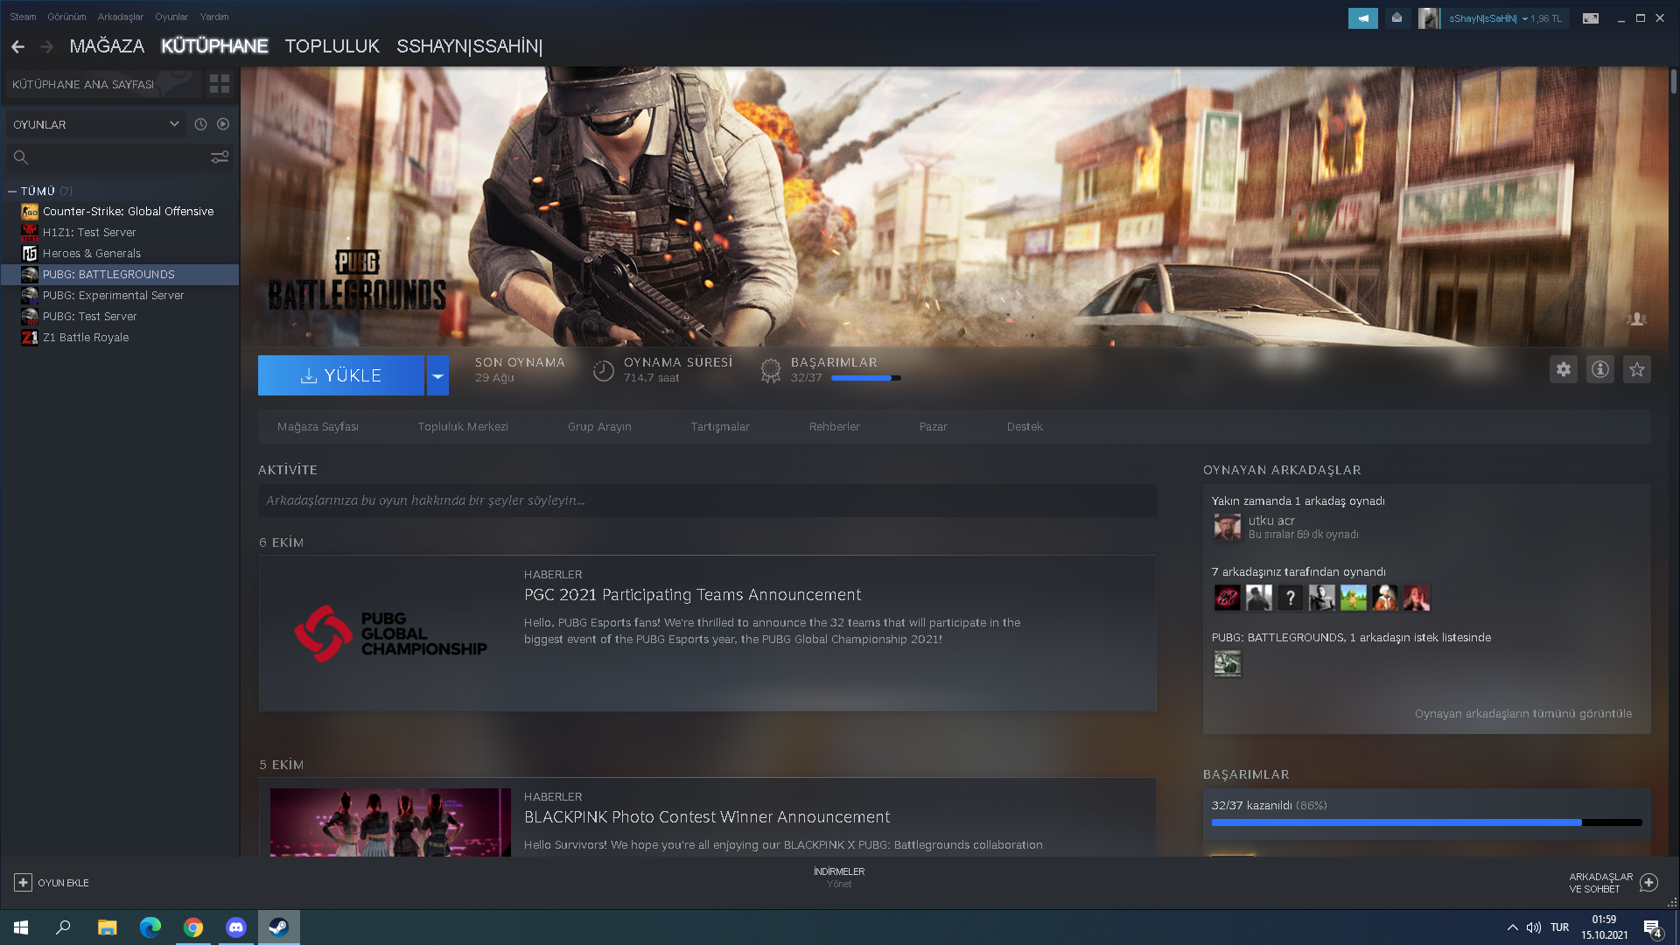Image resolution: width=1680 pixels, height=945 pixels.
Task: Sort games by recent activity clock icon
Action: pos(200,124)
